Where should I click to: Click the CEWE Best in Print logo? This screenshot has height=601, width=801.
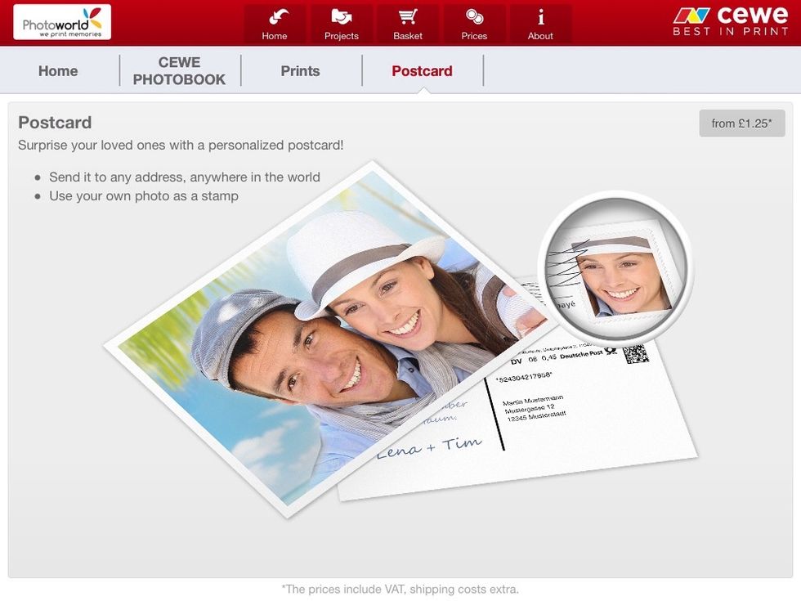[730, 22]
